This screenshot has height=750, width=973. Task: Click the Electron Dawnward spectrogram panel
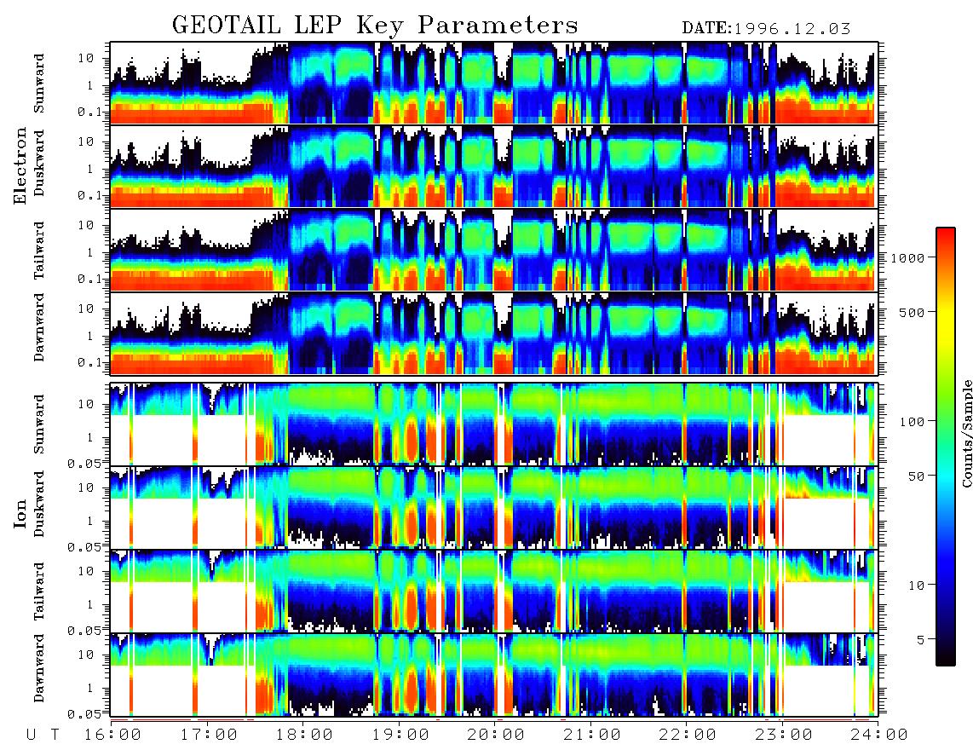[493, 333]
